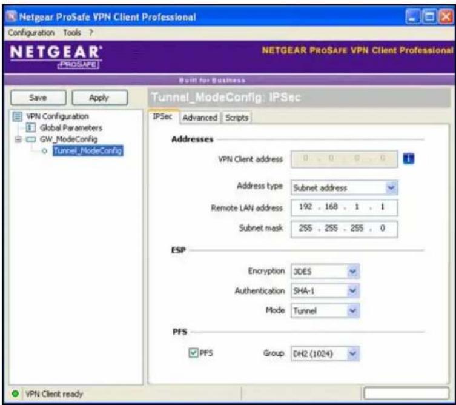The image size is (456, 405).
Task: Click the Save button
Action: tap(38, 98)
